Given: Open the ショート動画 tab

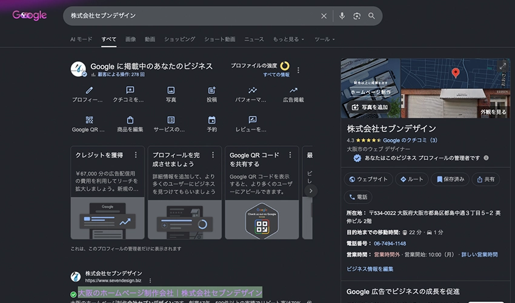Looking at the screenshot, I should click(x=220, y=39).
